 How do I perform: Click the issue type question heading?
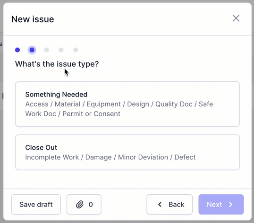click(x=57, y=64)
